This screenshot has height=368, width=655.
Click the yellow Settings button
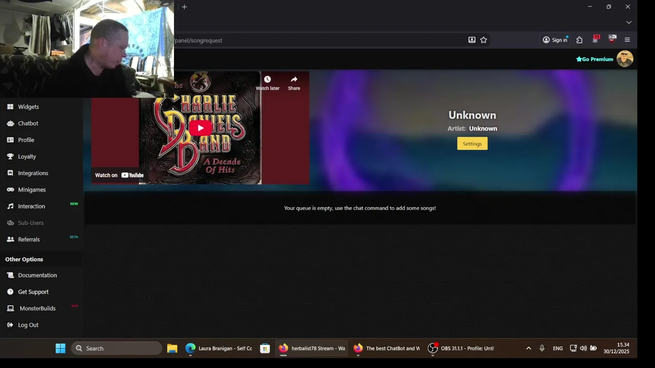click(x=472, y=144)
